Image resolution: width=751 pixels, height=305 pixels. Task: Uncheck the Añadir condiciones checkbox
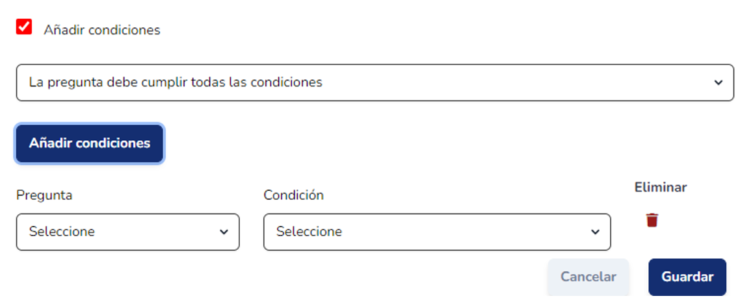click(24, 27)
